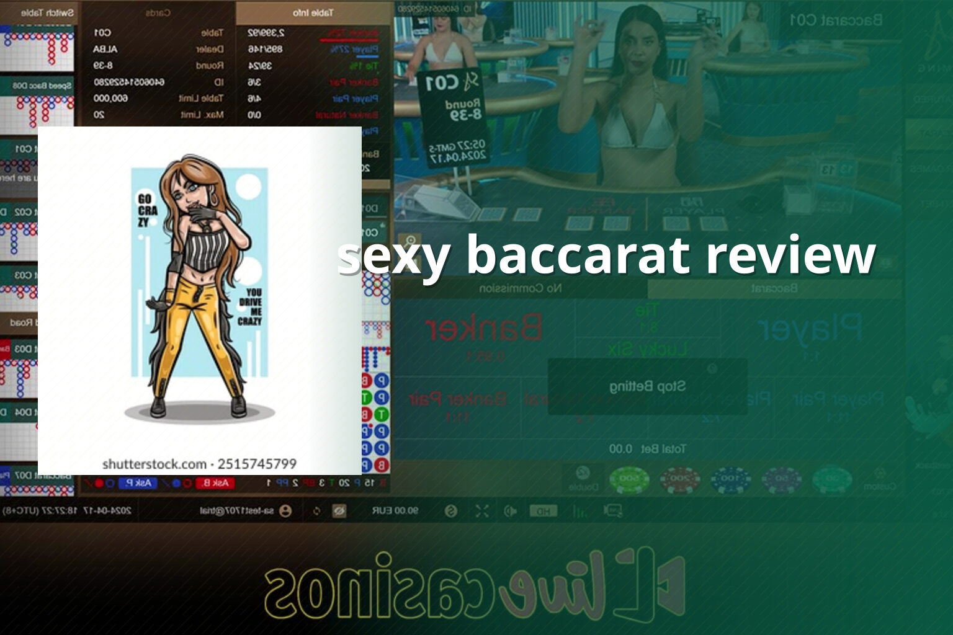Click the bead road scoreboard grid

click(376, 422)
